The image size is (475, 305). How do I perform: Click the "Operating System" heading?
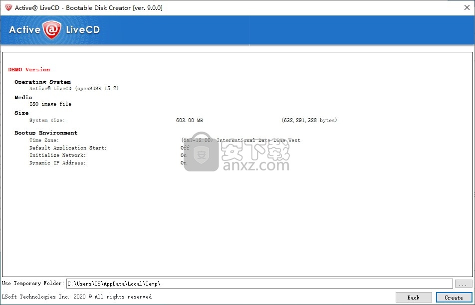click(42, 82)
